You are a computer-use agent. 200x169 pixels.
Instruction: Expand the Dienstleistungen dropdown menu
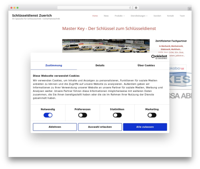139,16
